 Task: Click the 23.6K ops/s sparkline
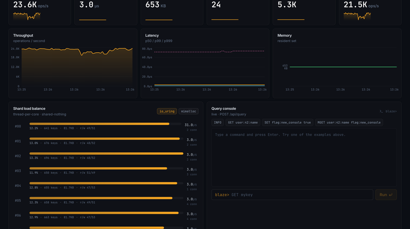(27, 16)
